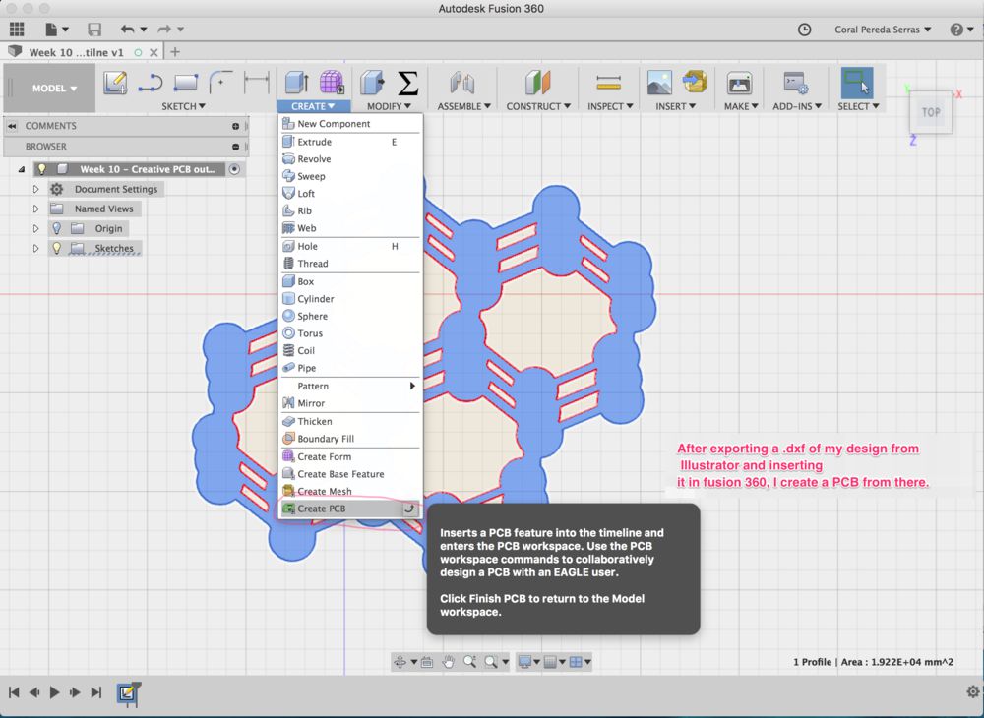984x718 pixels.
Task: Choose Revolve from the Create menu
Action: [x=350, y=159]
